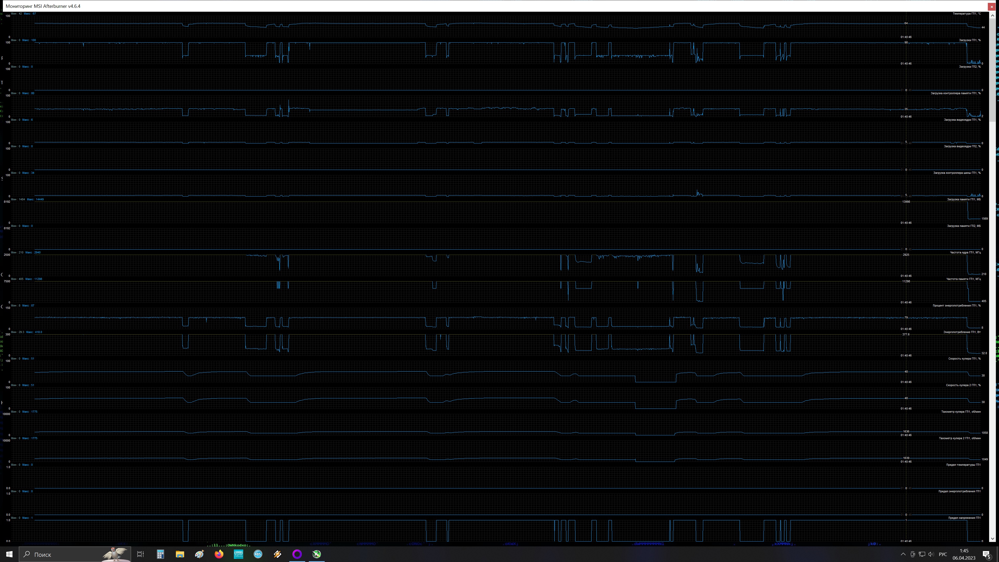Expand hidden system tray icons chevron

(x=903, y=554)
